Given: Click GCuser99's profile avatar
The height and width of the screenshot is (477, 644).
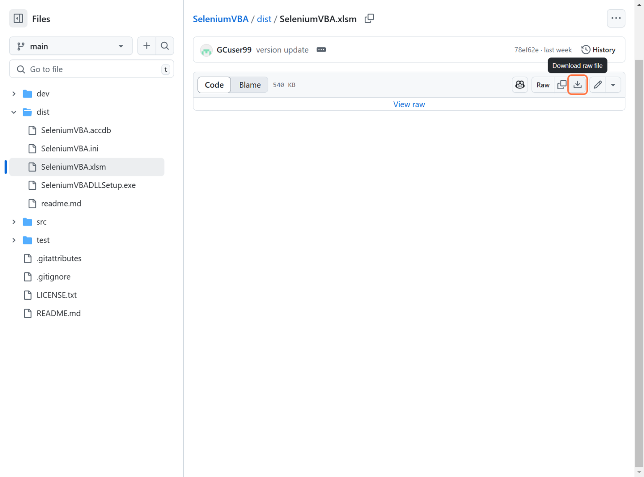Looking at the screenshot, I should [x=206, y=50].
